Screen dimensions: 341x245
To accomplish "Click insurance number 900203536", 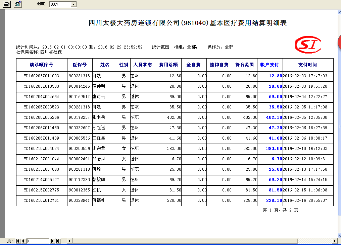I will [x=80, y=149].
